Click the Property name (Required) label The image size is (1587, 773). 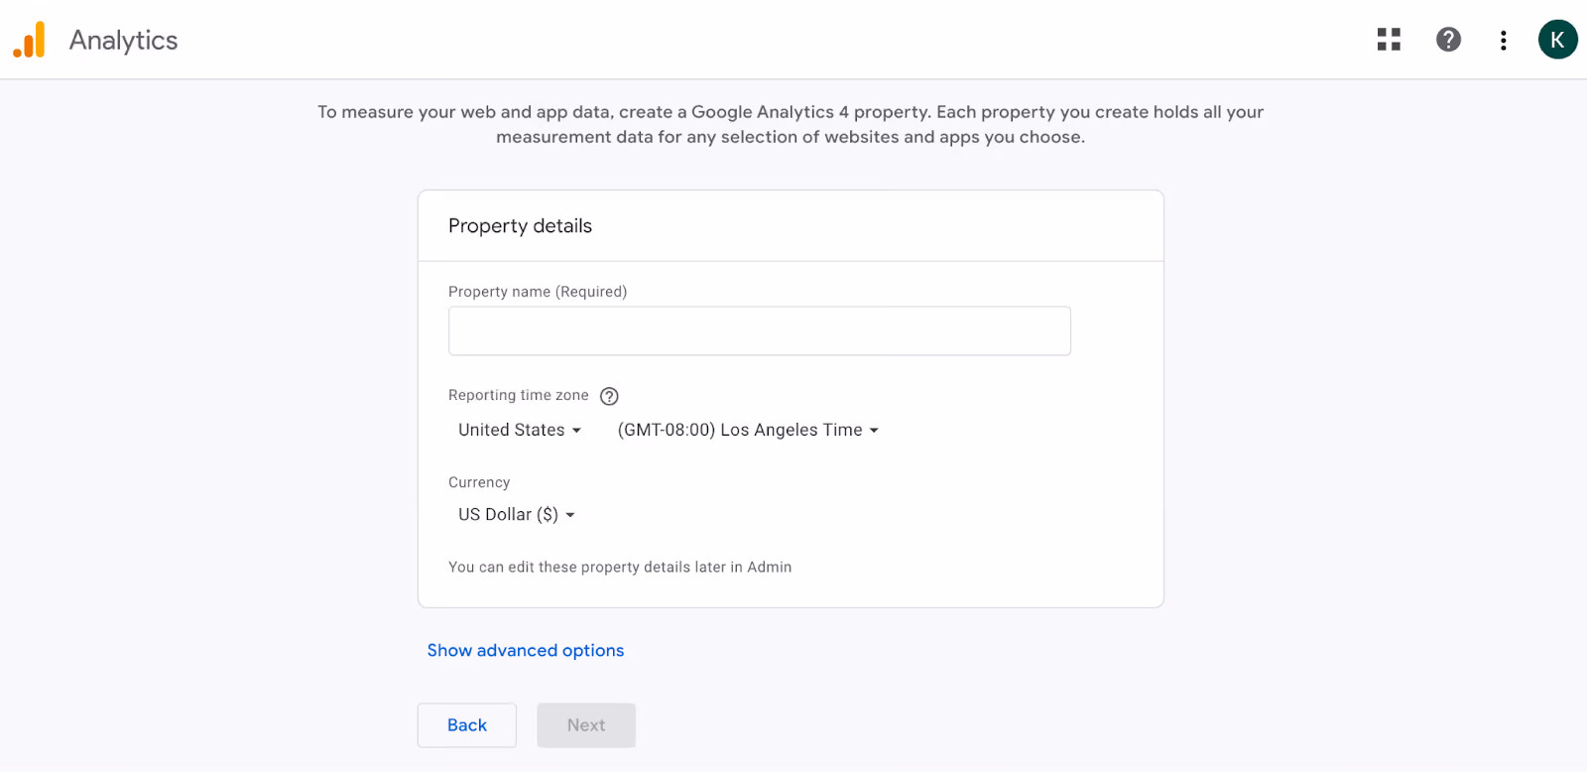click(x=538, y=292)
